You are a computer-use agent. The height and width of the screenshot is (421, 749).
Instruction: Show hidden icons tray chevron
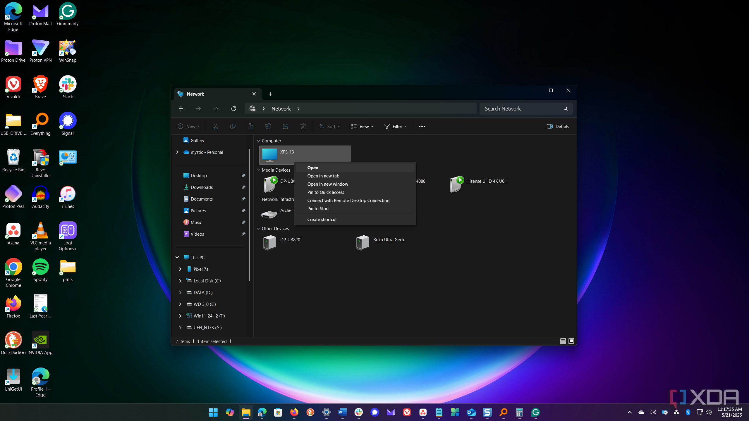(630, 412)
